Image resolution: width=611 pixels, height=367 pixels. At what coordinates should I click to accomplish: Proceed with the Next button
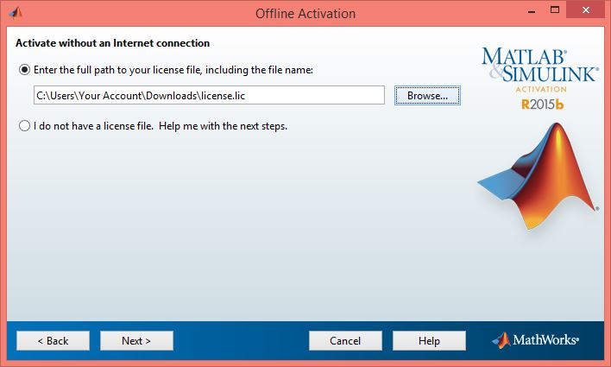point(136,340)
